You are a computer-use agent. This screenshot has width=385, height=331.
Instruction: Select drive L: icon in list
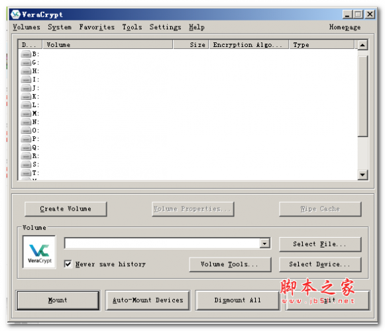[26, 105]
